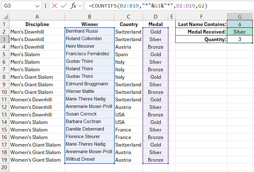Select row 20 header
Viewport: 254px width, 172px height.
4,167
